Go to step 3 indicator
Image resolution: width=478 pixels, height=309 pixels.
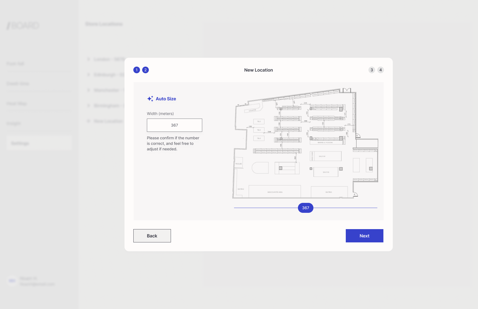pos(372,70)
